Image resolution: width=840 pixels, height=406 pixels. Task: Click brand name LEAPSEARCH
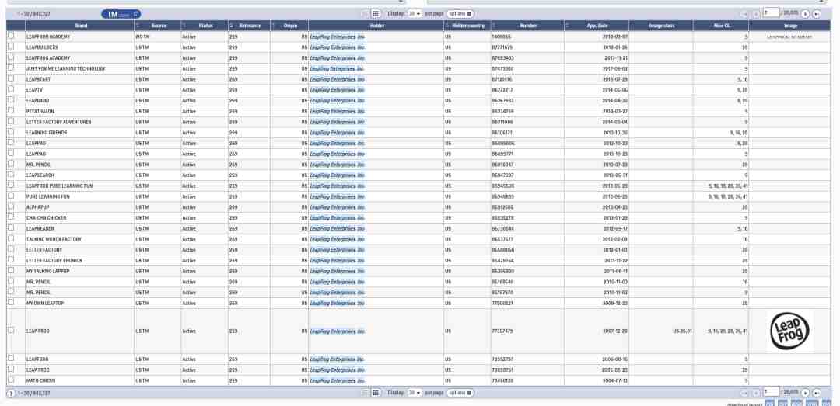click(x=40, y=175)
